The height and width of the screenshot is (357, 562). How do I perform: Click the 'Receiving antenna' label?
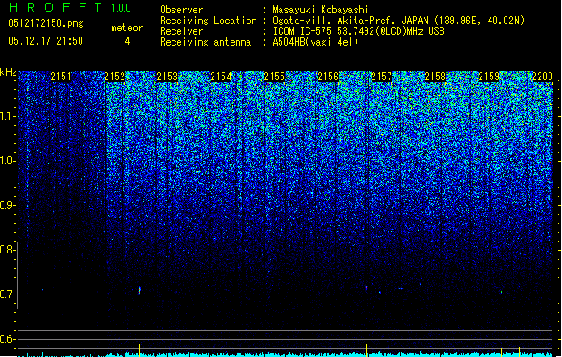[206, 42]
